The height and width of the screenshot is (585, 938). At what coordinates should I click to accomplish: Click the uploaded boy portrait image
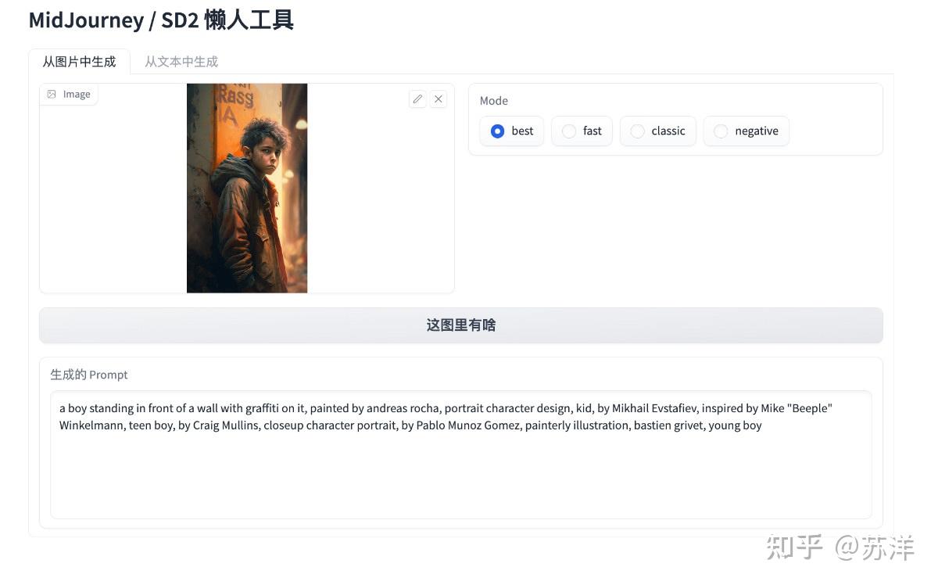[247, 188]
